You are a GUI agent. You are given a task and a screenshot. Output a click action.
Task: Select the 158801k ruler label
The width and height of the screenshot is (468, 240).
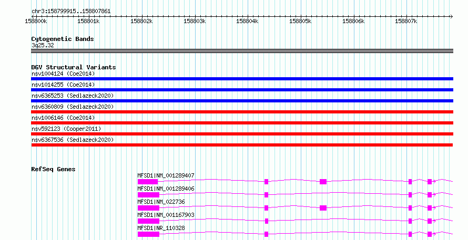(x=88, y=21)
